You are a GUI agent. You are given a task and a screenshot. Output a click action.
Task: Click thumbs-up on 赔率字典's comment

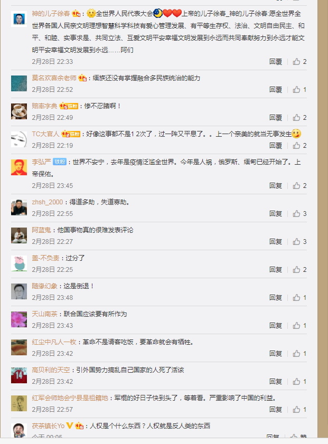coord(296,118)
